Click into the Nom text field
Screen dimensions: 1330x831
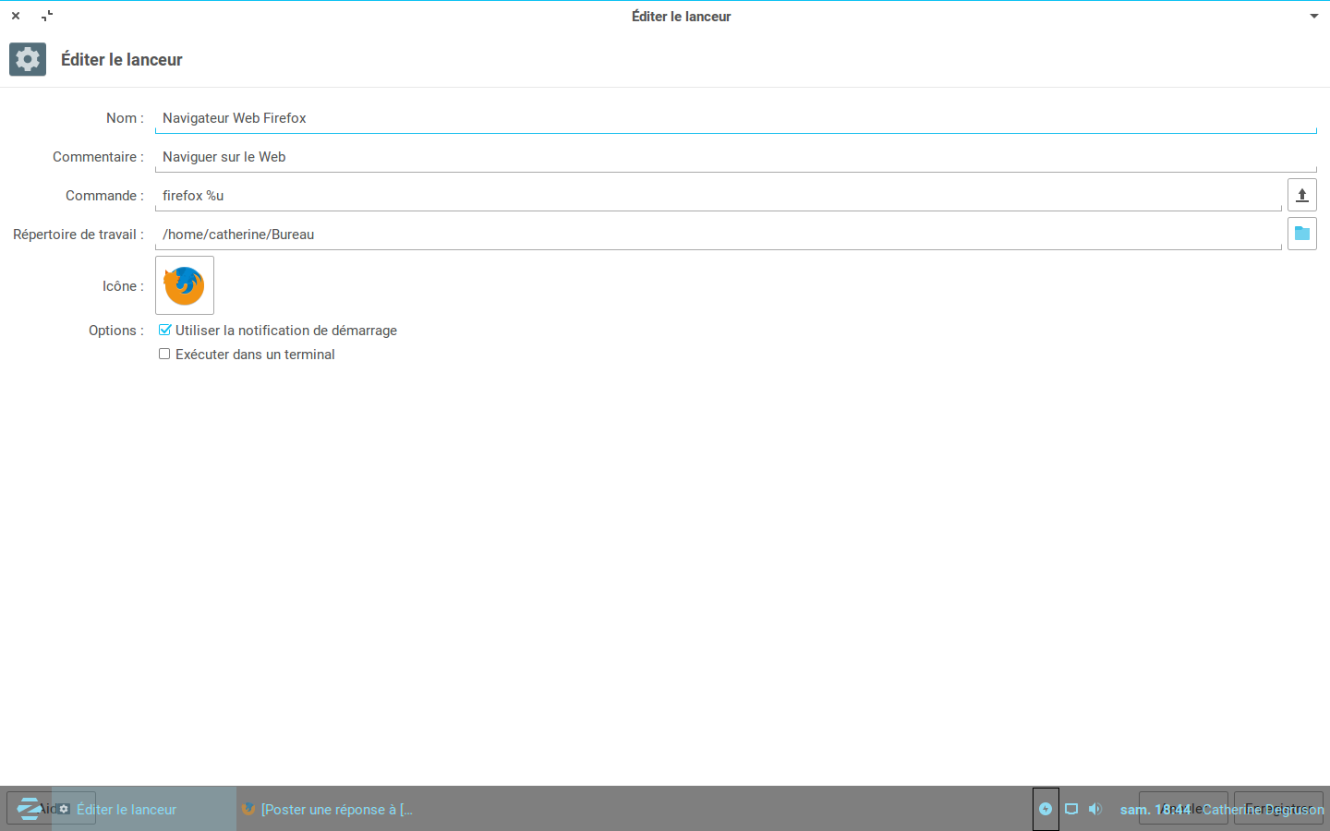[734, 118]
